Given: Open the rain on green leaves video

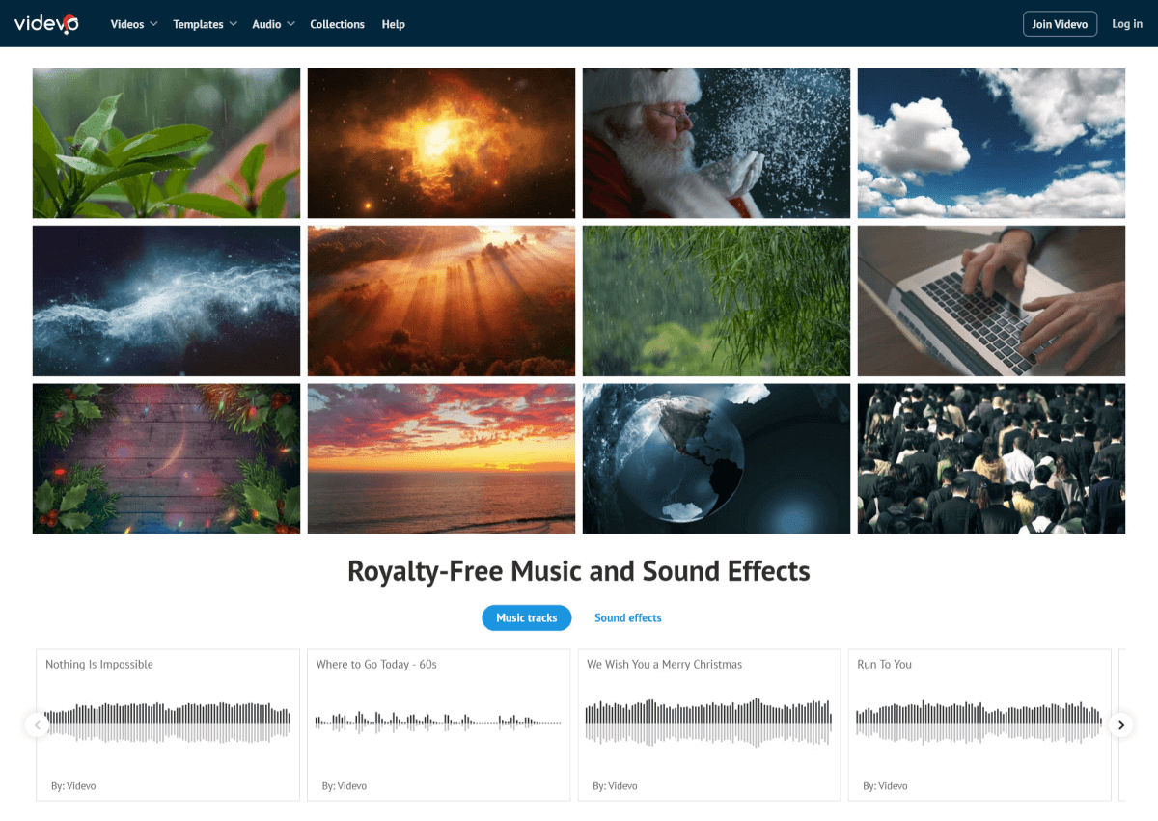Looking at the screenshot, I should (166, 143).
